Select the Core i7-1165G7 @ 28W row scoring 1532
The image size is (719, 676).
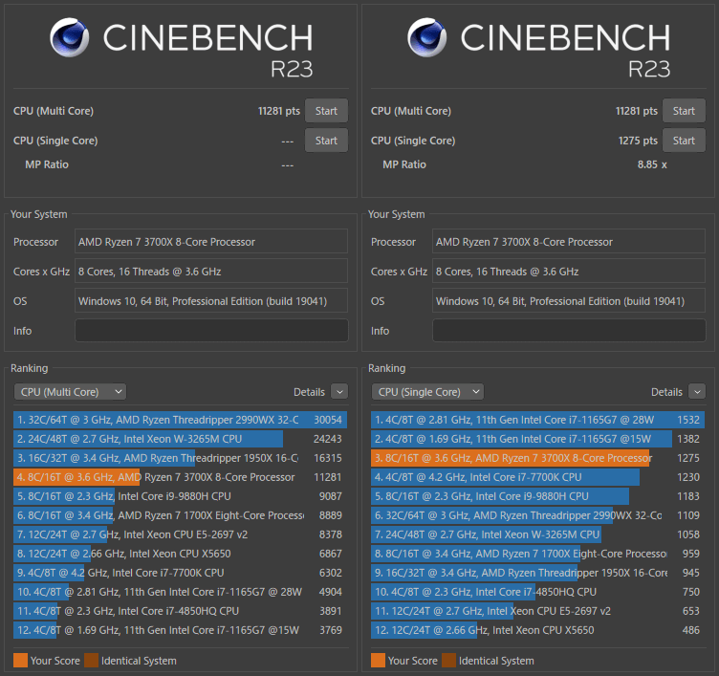point(537,420)
